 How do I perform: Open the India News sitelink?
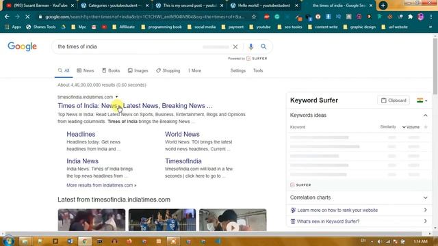pos(82,161)
